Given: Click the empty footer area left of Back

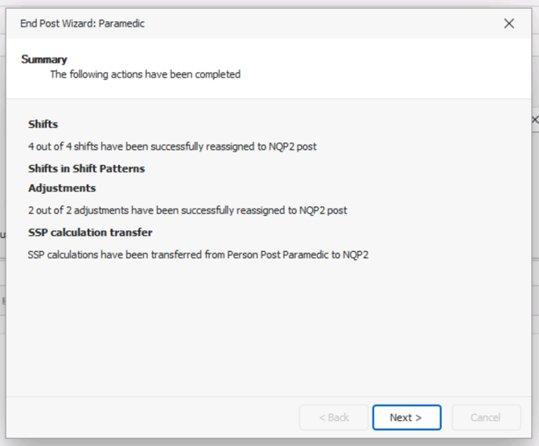Looking at the screenshot, I should (x=153, y=417).
